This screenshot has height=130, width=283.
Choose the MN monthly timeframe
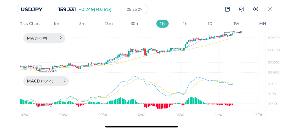(x=263, y=24)
